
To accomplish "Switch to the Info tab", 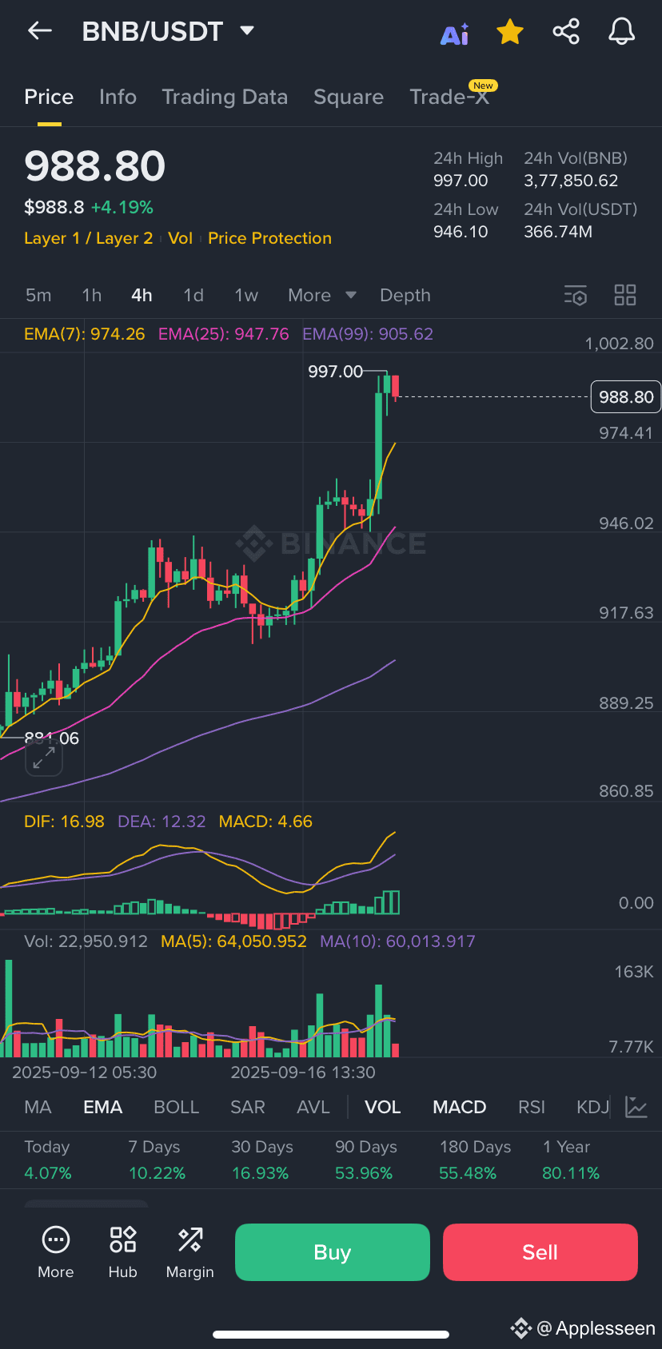I will 118,97.
